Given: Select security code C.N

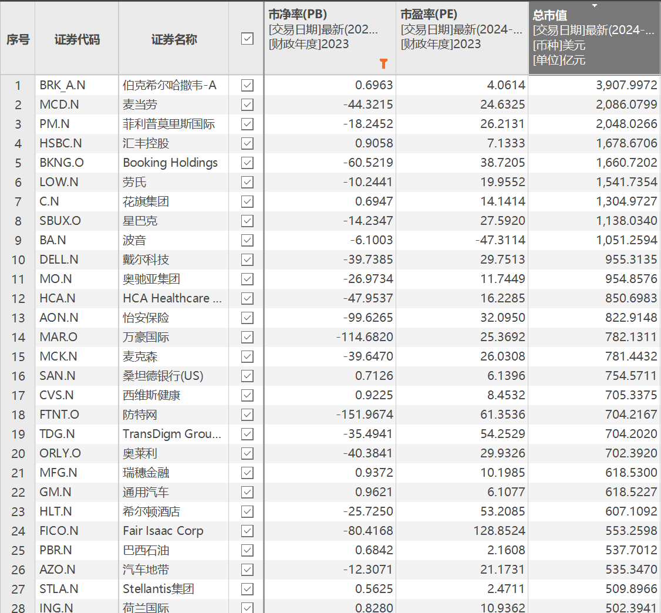Looking at the screenshot, I should pyautogui.click(x=49, y=201).
